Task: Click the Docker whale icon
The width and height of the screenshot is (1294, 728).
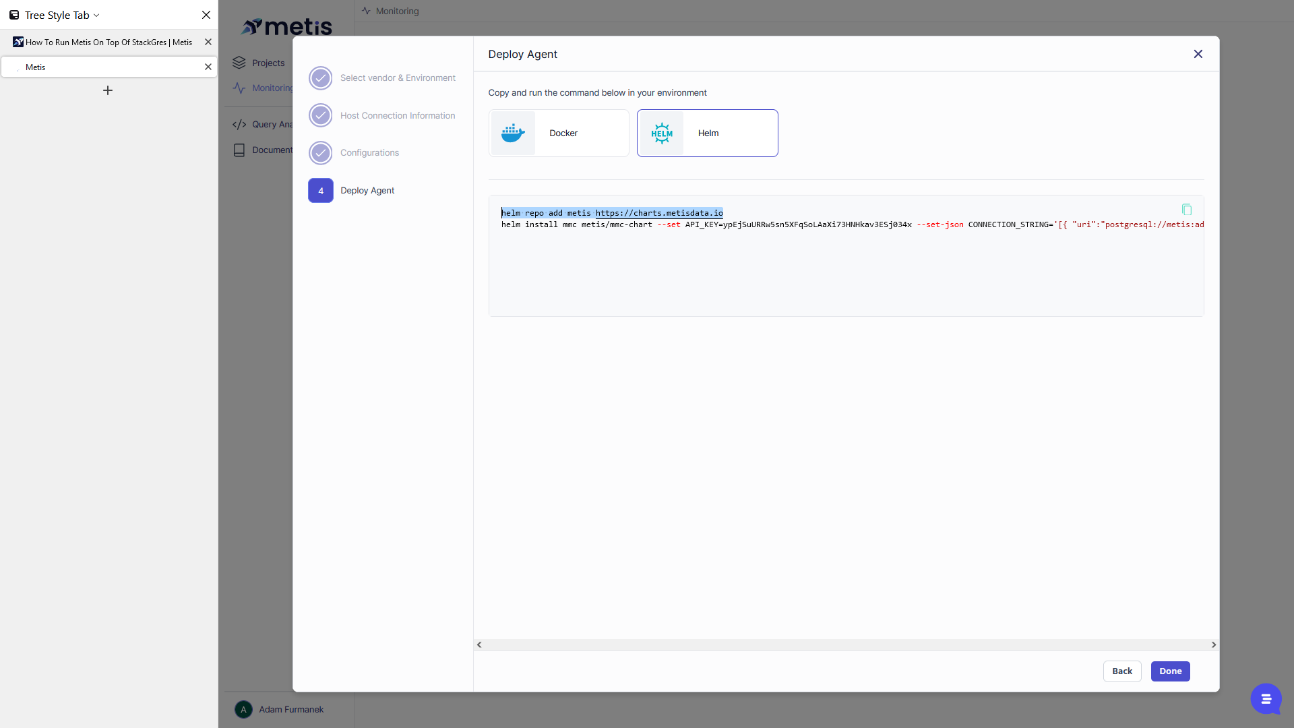Action: [x=513, y=133]
